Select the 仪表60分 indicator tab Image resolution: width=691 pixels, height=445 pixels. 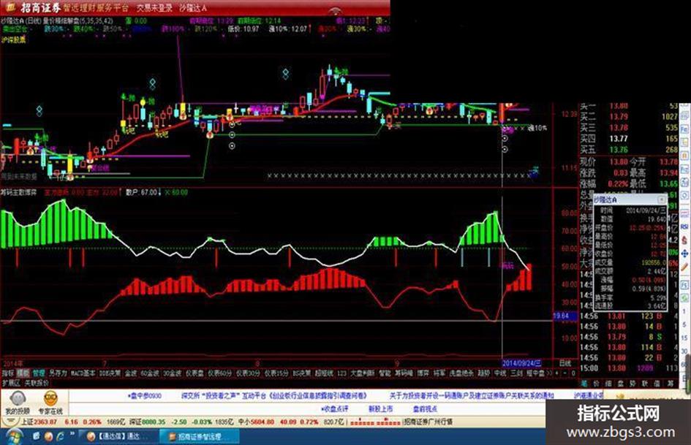[x=219, y=373]
